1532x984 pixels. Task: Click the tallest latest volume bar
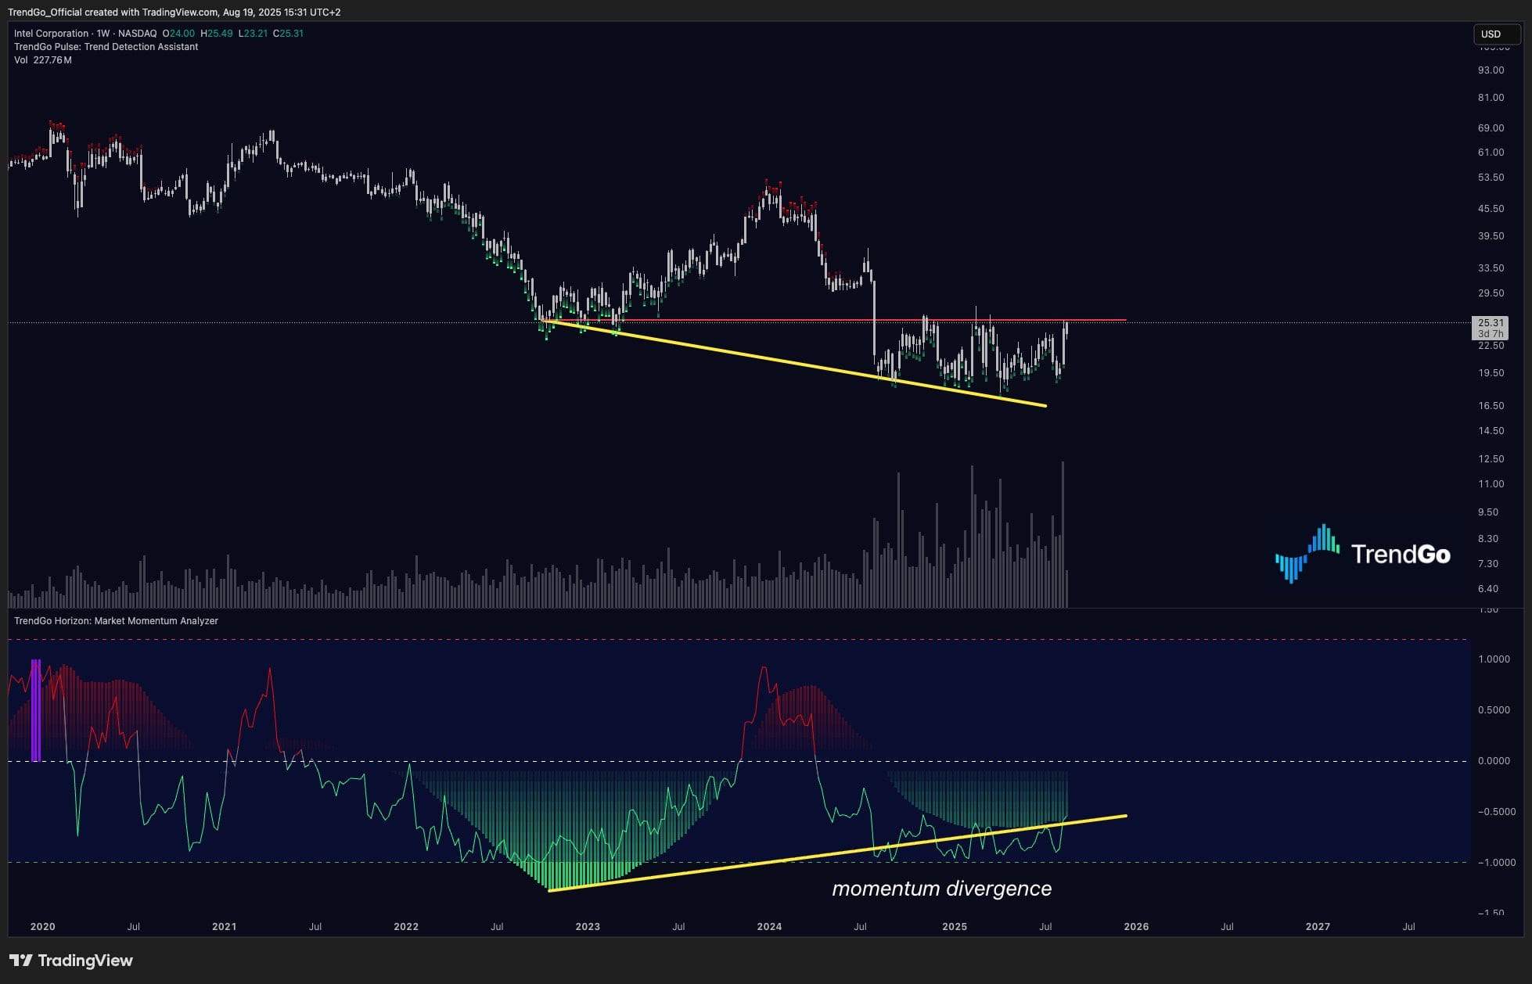click(x=1063, y=536)
